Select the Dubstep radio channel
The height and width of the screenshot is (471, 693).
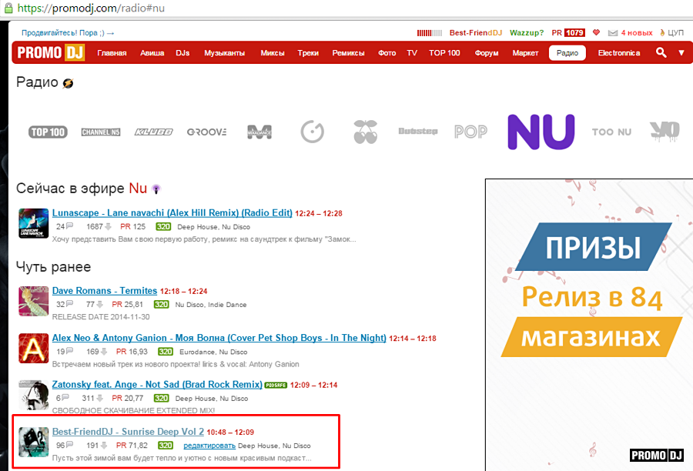417,132
